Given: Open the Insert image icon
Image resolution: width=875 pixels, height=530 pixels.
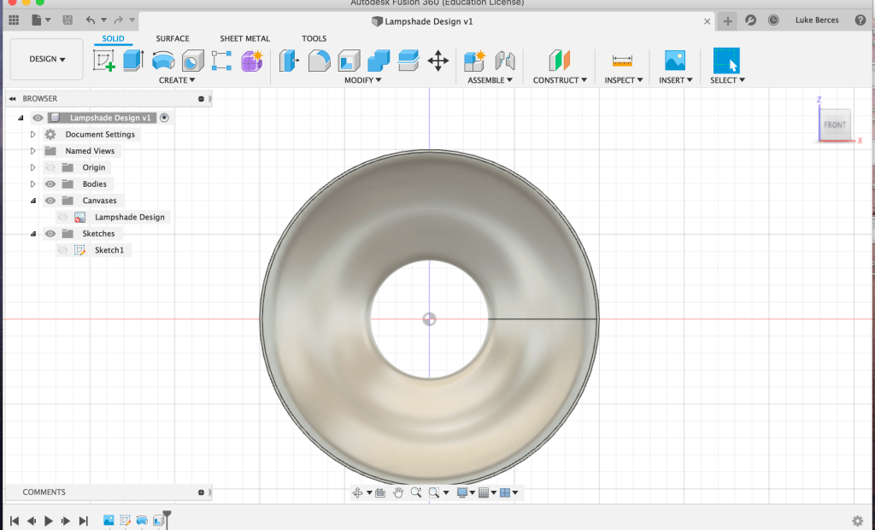Looking at the screenshot, I should pyautogui.click(x=675, y=61).
